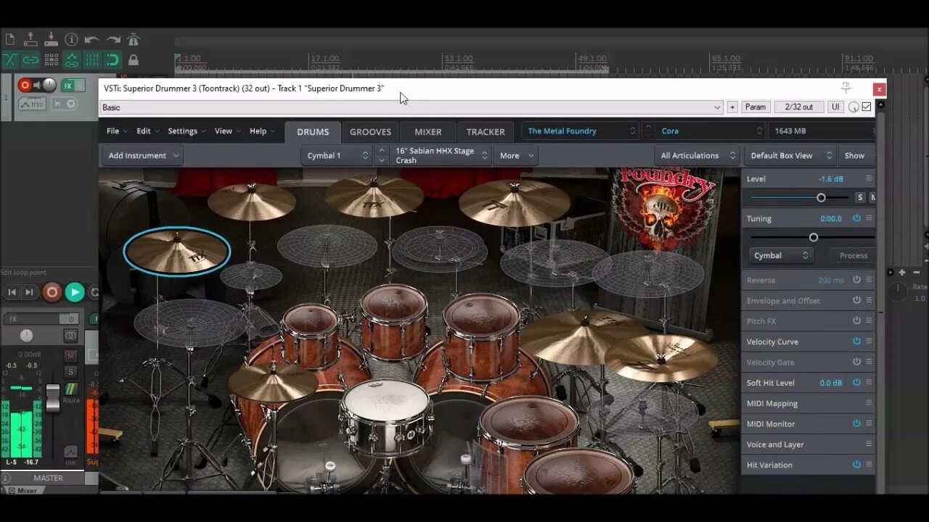Click the plus button beside preset box
Viewport: 929px width, 522px height.
coord(732,107)
